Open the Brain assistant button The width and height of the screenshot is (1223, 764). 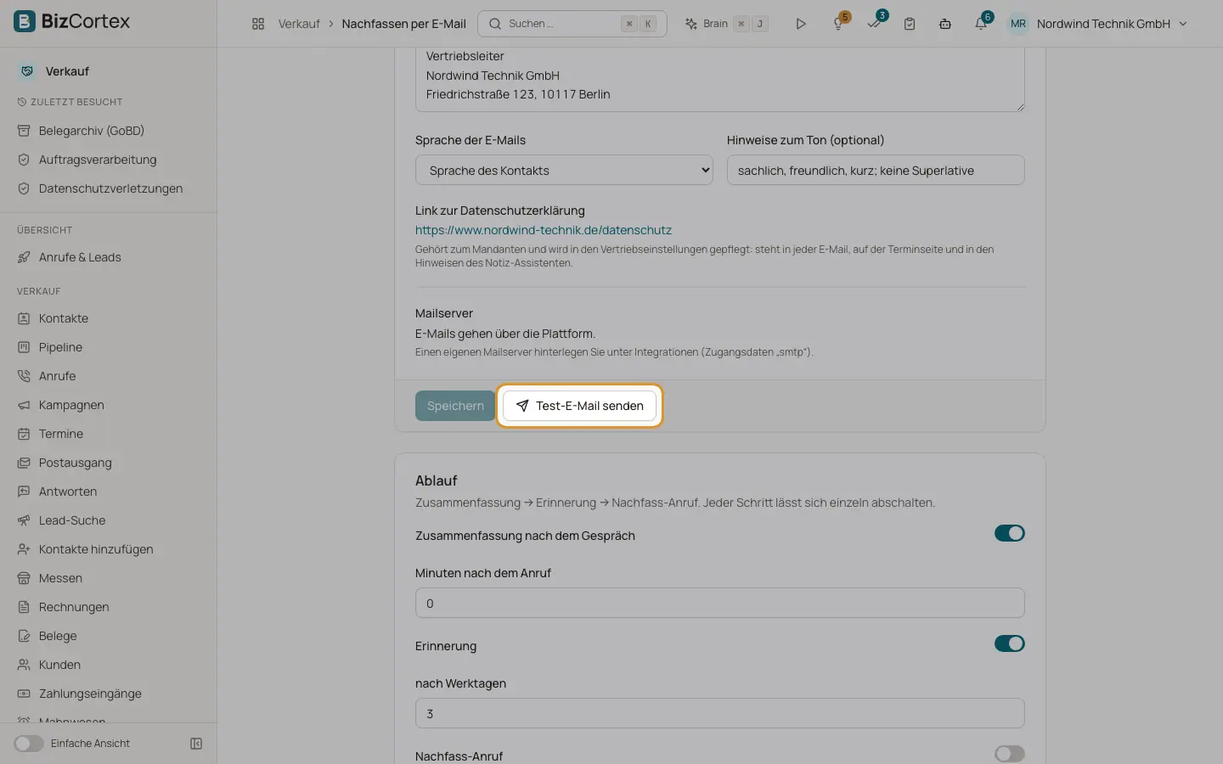coord(726,24)
